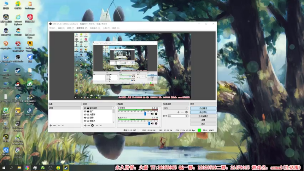
Task: Open Steam desktop shortcut
Action: [18, 72]
